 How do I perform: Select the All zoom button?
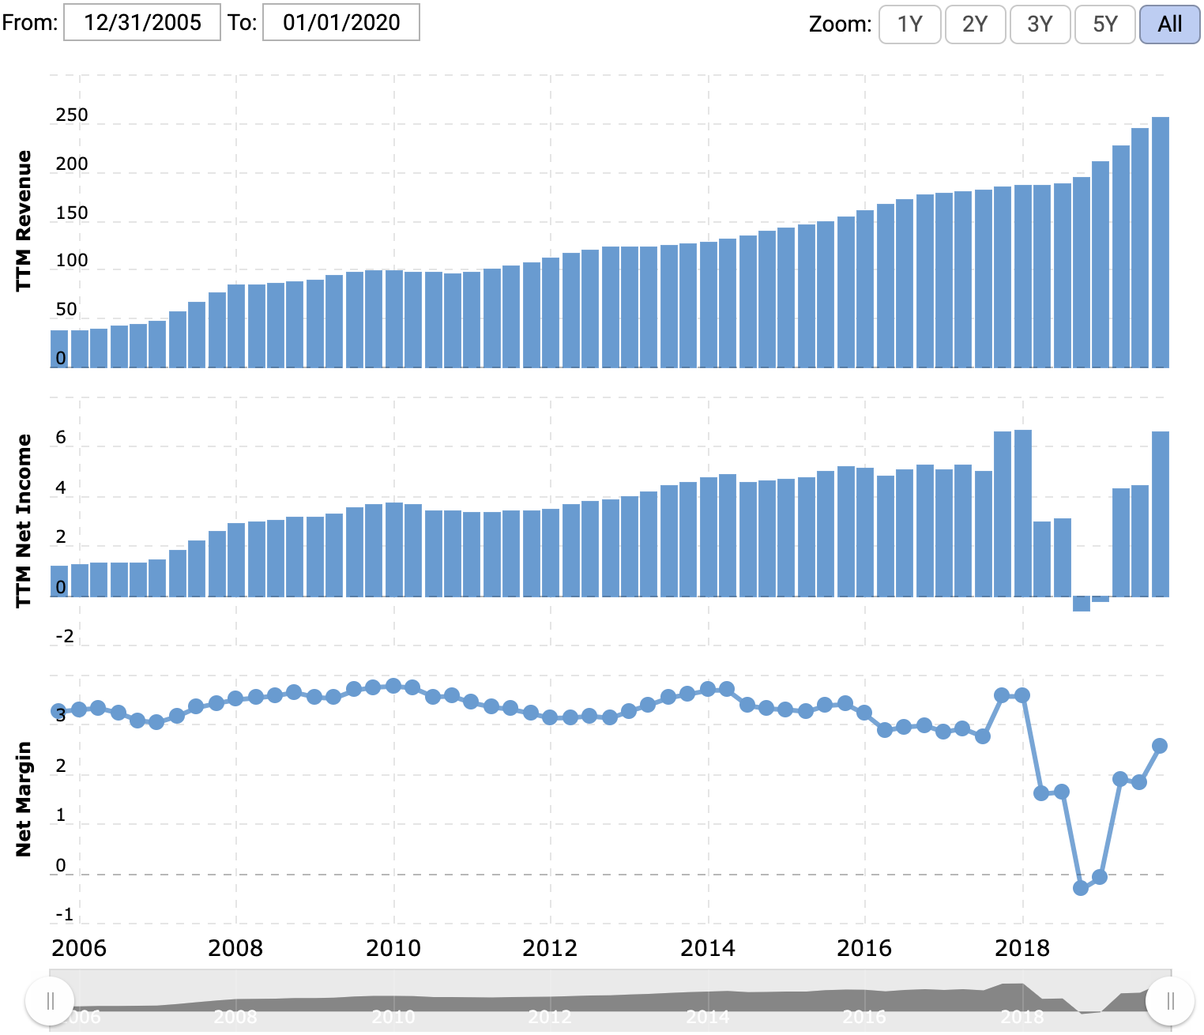pyautogui.click(x=1170, y=24)
